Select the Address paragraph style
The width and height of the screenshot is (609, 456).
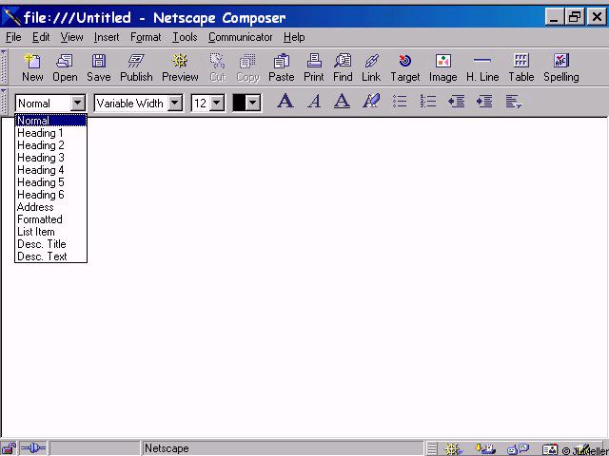tap(50, 207)
